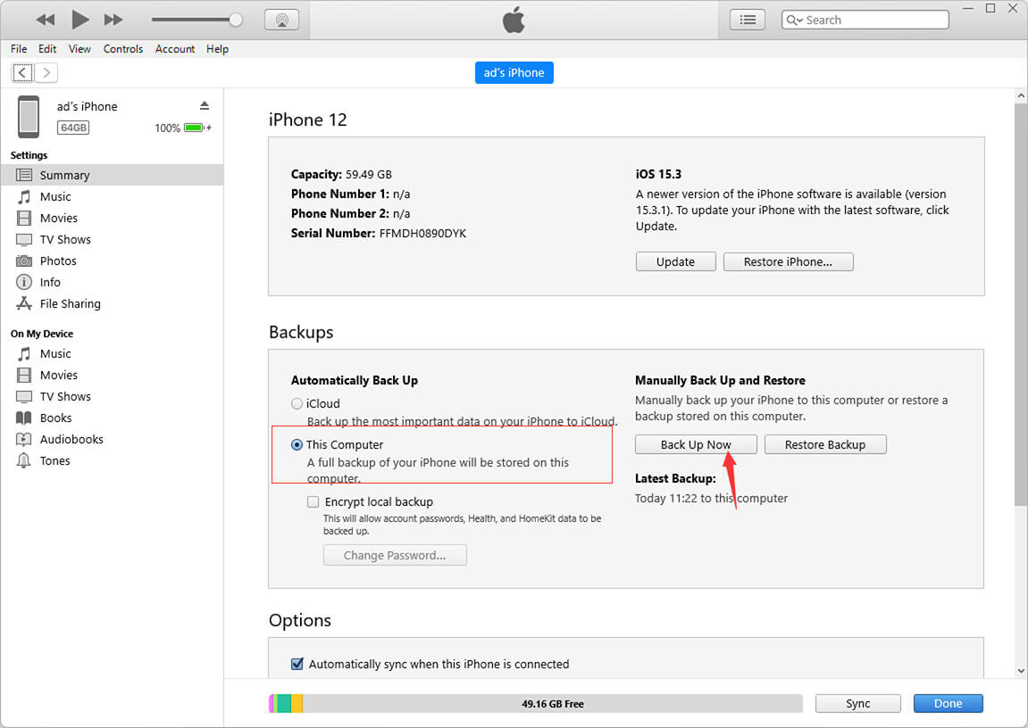
Task: Click inside the Search field
Action: (871, 20)
